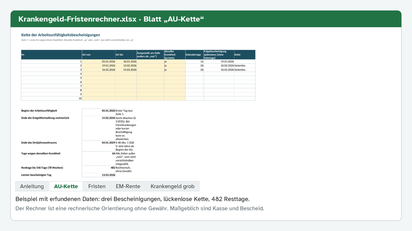
Task: Click Folgebescheinigung date 16.03.2026 in row 3
Action: [x=219, y=70]
